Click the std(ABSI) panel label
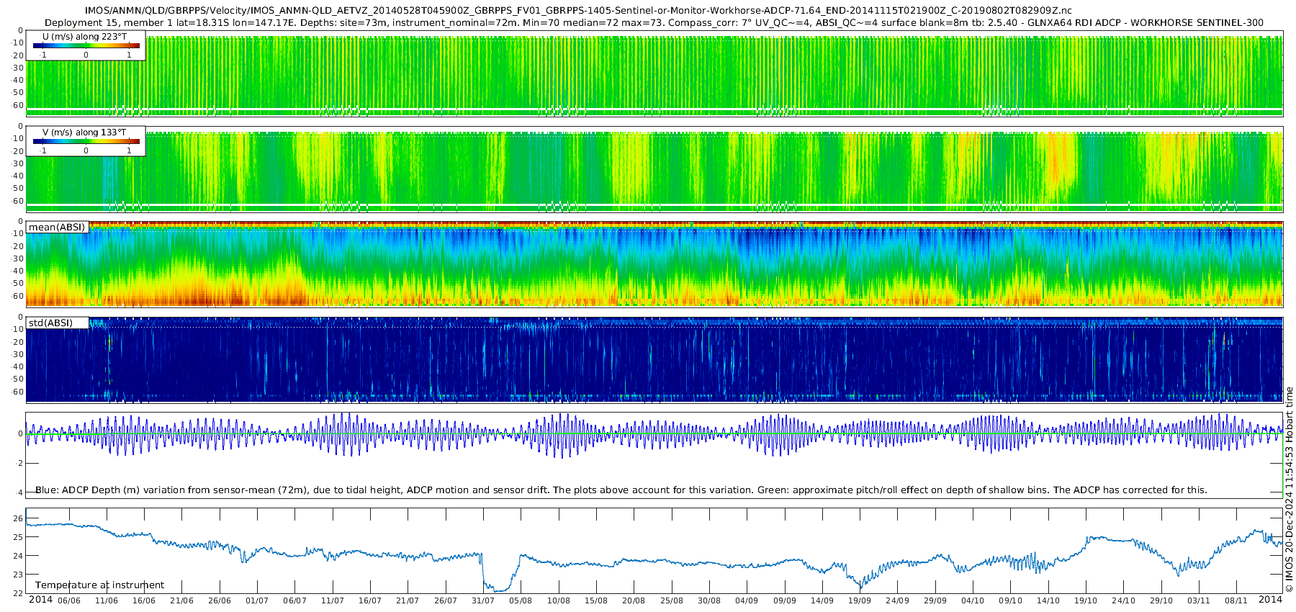This screenshot has height=612, width=1296. click(50, 323)
